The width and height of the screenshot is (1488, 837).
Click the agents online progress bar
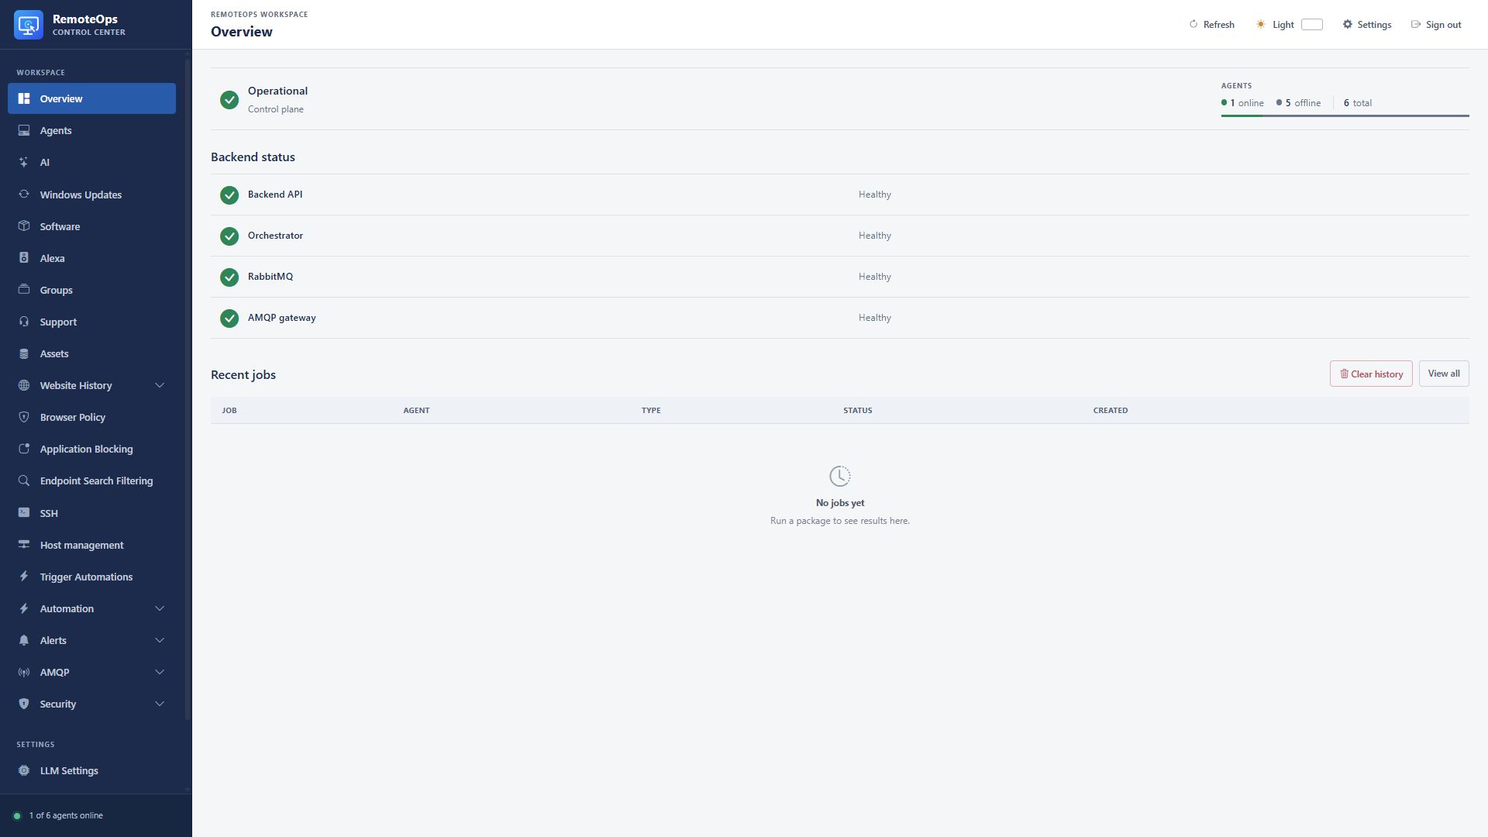point(1345,115)
